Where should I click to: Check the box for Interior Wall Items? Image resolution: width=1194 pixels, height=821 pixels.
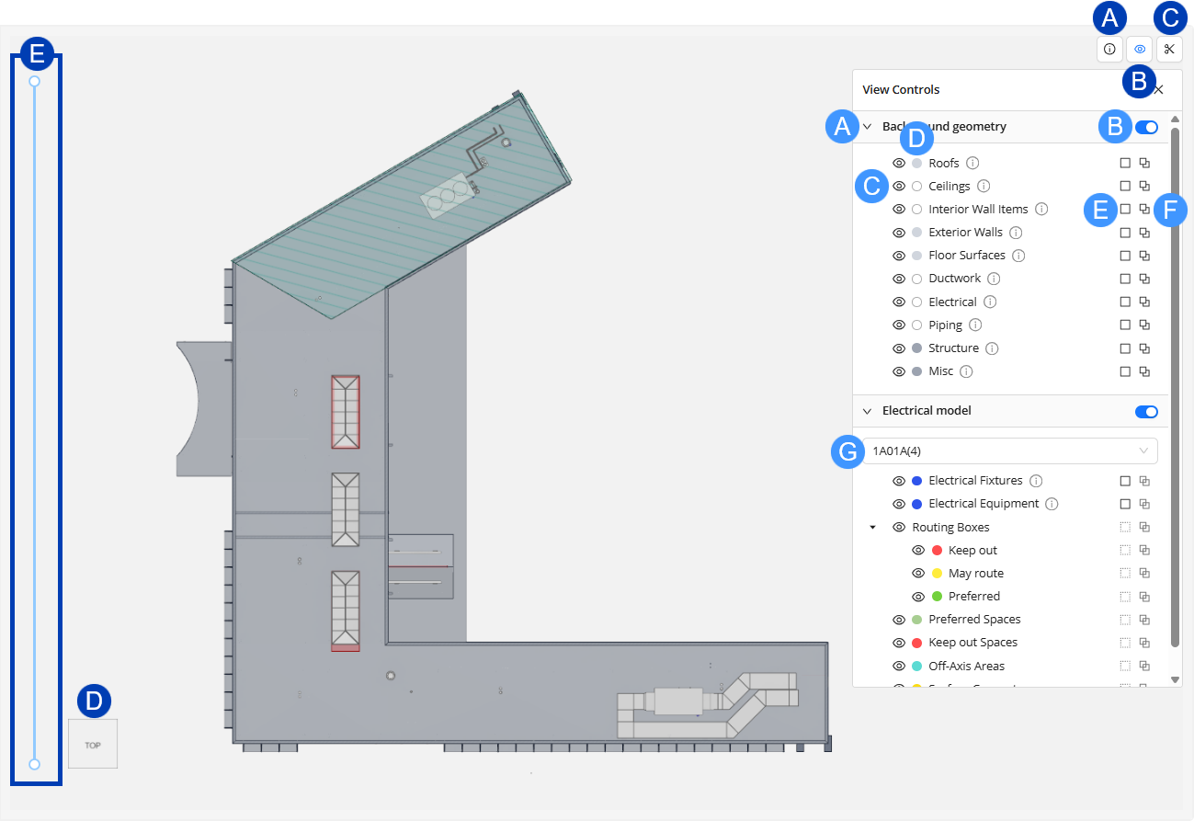tap(1125, 209)
